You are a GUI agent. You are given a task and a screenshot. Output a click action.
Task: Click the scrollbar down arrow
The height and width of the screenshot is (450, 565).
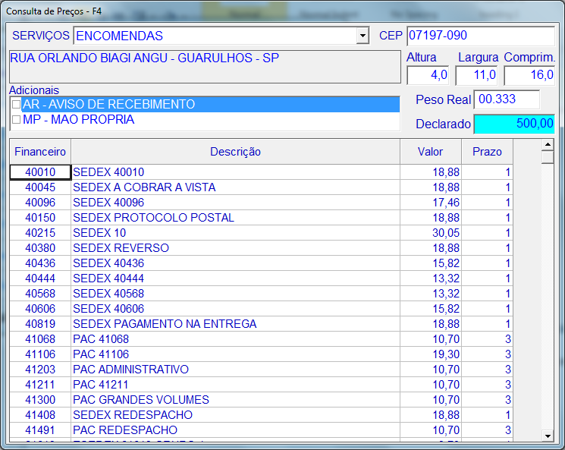click(548, 436)
